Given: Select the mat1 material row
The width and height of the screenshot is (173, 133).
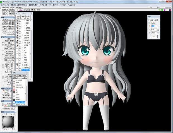Looking at the screenshot, I should [19, 95].
